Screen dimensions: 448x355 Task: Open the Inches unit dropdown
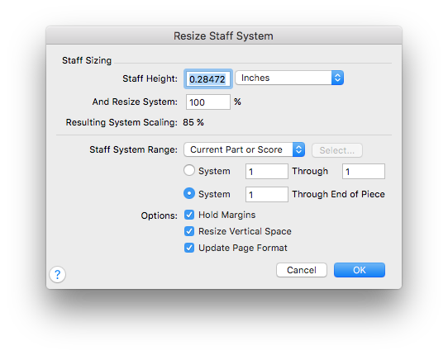pos(289,78)
